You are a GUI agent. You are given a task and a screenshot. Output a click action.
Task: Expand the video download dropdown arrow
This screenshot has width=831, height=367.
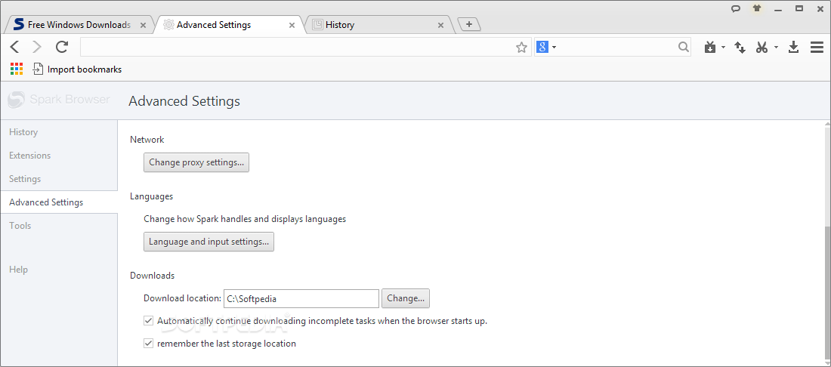point(724,48)
